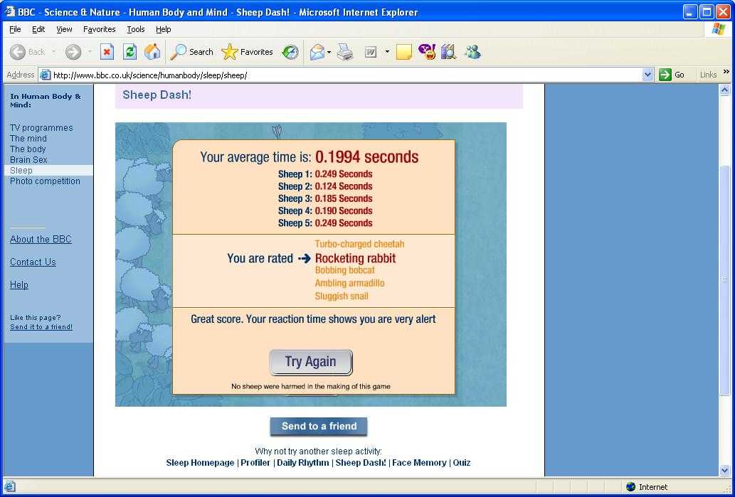The height and width of the screenshot is (497, 735).
Task: Open the History toolbar icon
Action: (x=290, y=52)
